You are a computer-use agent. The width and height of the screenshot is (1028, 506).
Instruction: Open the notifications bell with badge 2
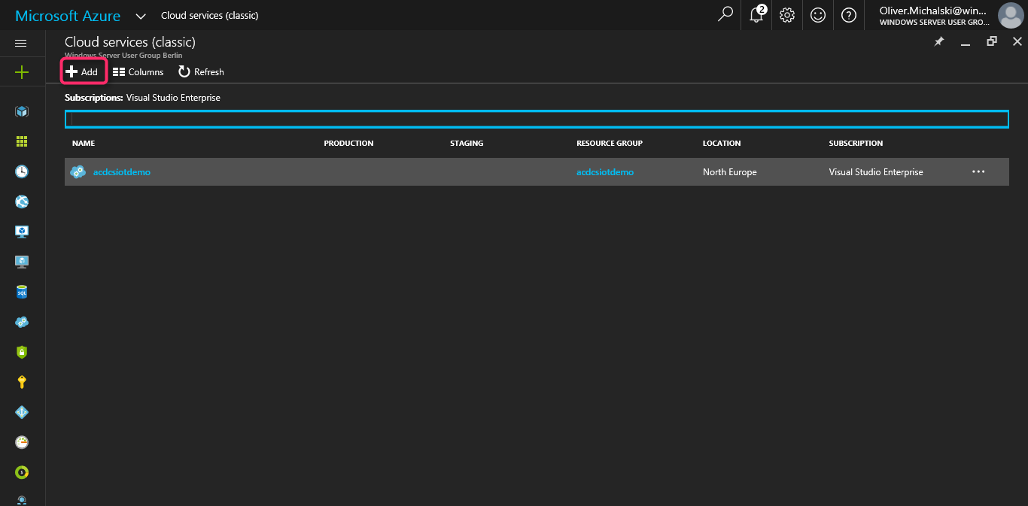(757, 14)
